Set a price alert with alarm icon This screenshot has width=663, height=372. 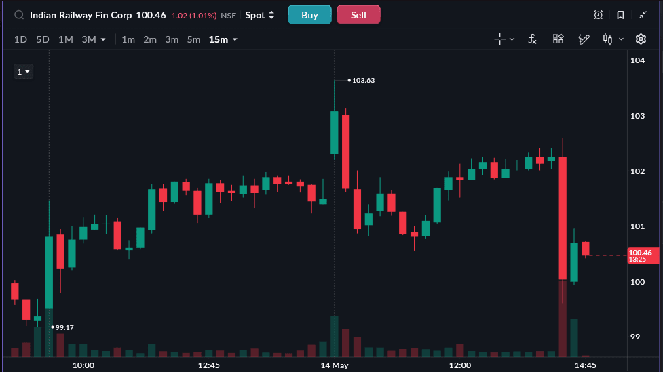(598, 15)
